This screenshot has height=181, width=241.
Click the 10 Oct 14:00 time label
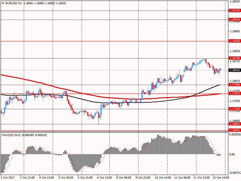point(163,178)
